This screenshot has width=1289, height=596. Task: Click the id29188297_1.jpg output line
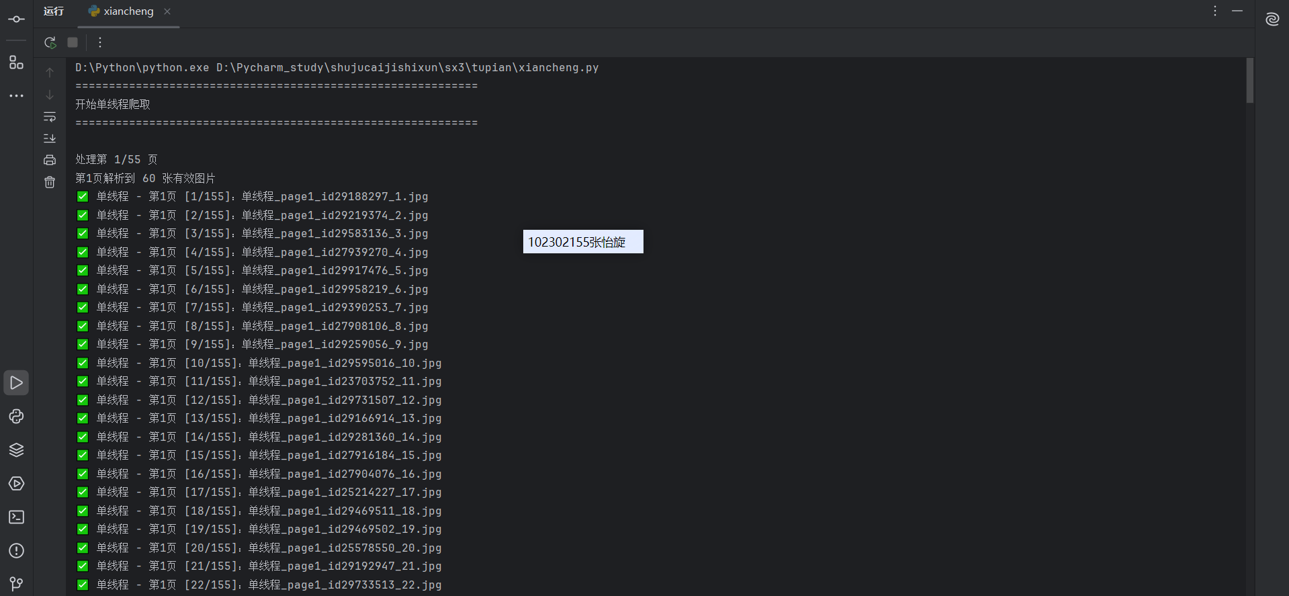[253, 196]
